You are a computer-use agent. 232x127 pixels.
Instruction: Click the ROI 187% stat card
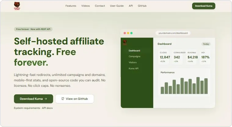(205, 57)
